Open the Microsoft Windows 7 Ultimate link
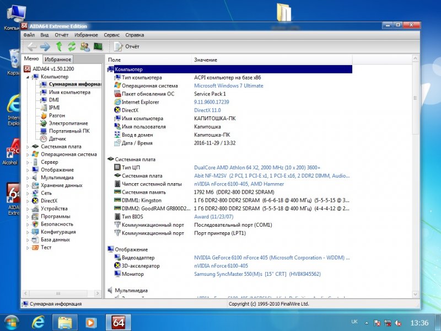441x331 pixels. point(228,86)
